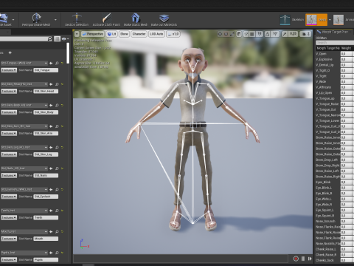Open the viewport options dropdown arrow
This screenshot has height=266, width=354.
pos(77,34)
